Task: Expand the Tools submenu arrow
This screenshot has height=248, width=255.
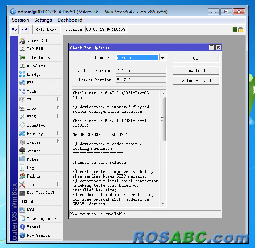Action: click(x=58, y=184)
